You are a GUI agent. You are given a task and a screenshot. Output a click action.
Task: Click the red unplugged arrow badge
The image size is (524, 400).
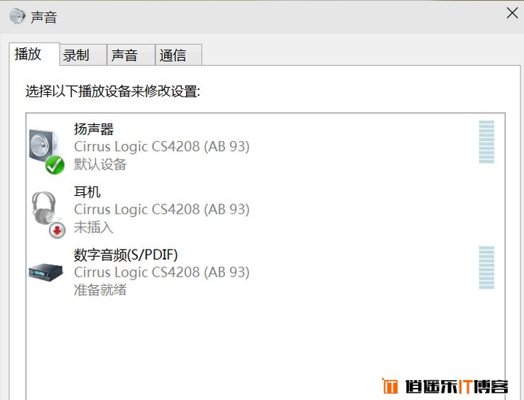click(x=57, y=230)
